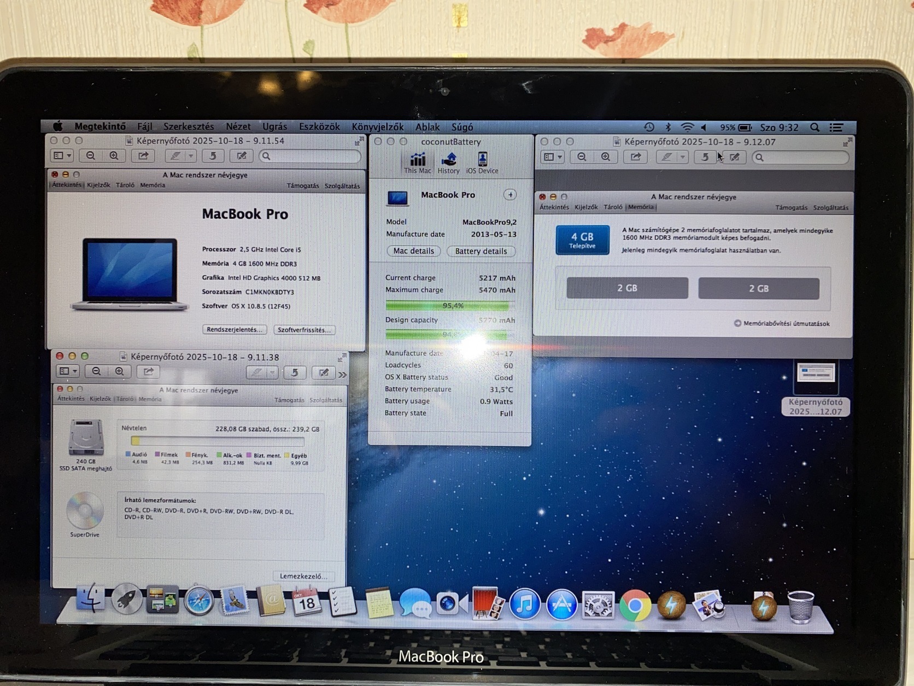914x686 pixels.
Task: Toggle the edit toolbar in the 9.11.54 window
Action: click(241, 156)
